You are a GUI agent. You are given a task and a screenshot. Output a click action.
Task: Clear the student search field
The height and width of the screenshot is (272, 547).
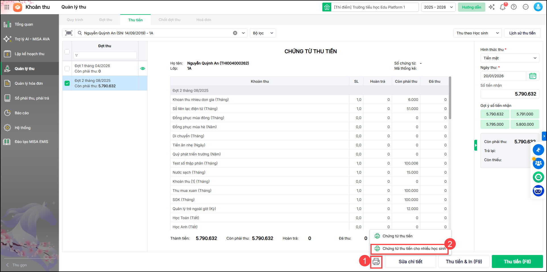(x=235, y=33)
